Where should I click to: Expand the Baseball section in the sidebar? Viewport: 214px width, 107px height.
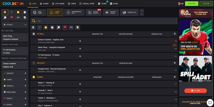25,86
